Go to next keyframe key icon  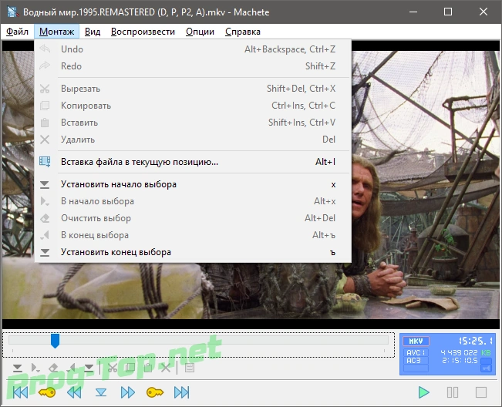tap(155, 392)
